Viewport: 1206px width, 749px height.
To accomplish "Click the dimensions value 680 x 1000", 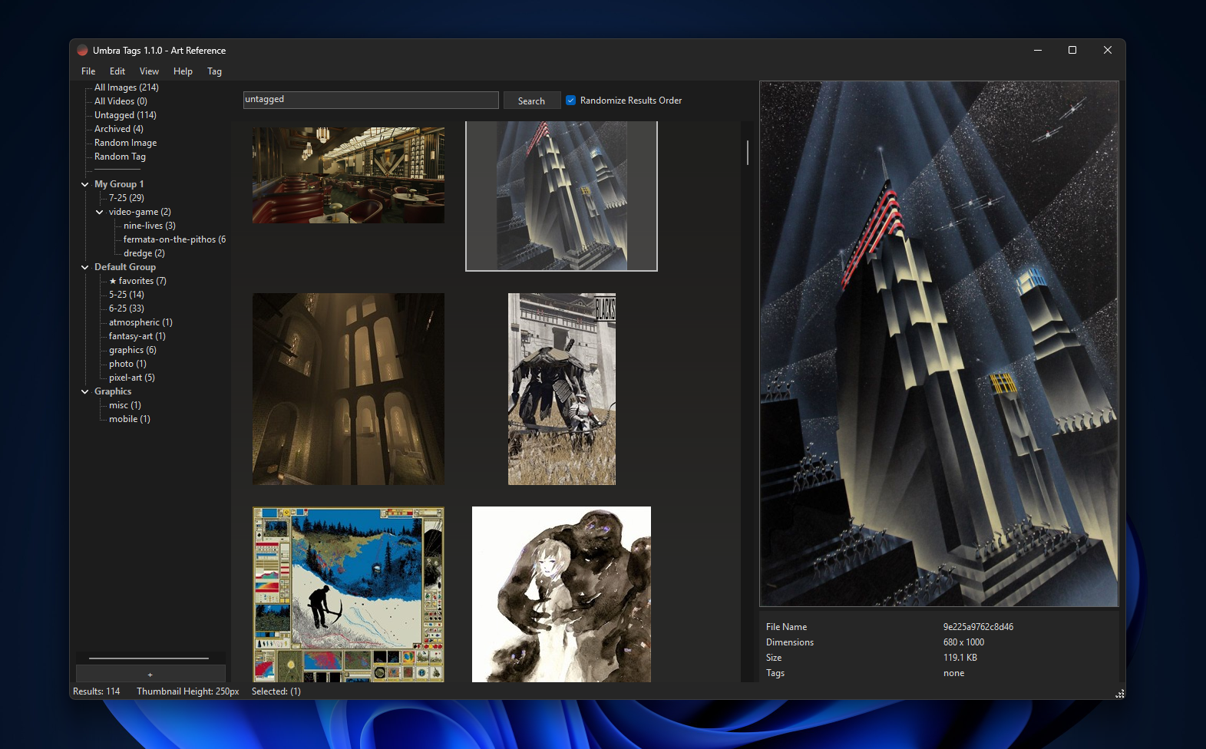I will [963, 642].
